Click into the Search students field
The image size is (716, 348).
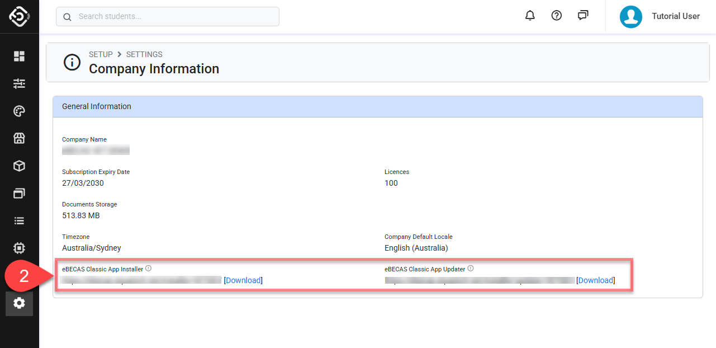[173, 17]
